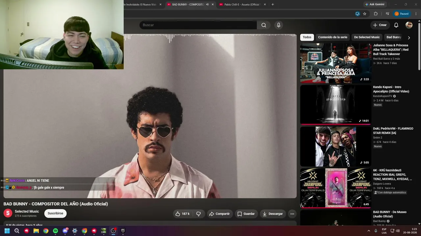Screen dimensions: 421x236
Task: Click the YouTube search magnifier button
Action: [264, 25]
